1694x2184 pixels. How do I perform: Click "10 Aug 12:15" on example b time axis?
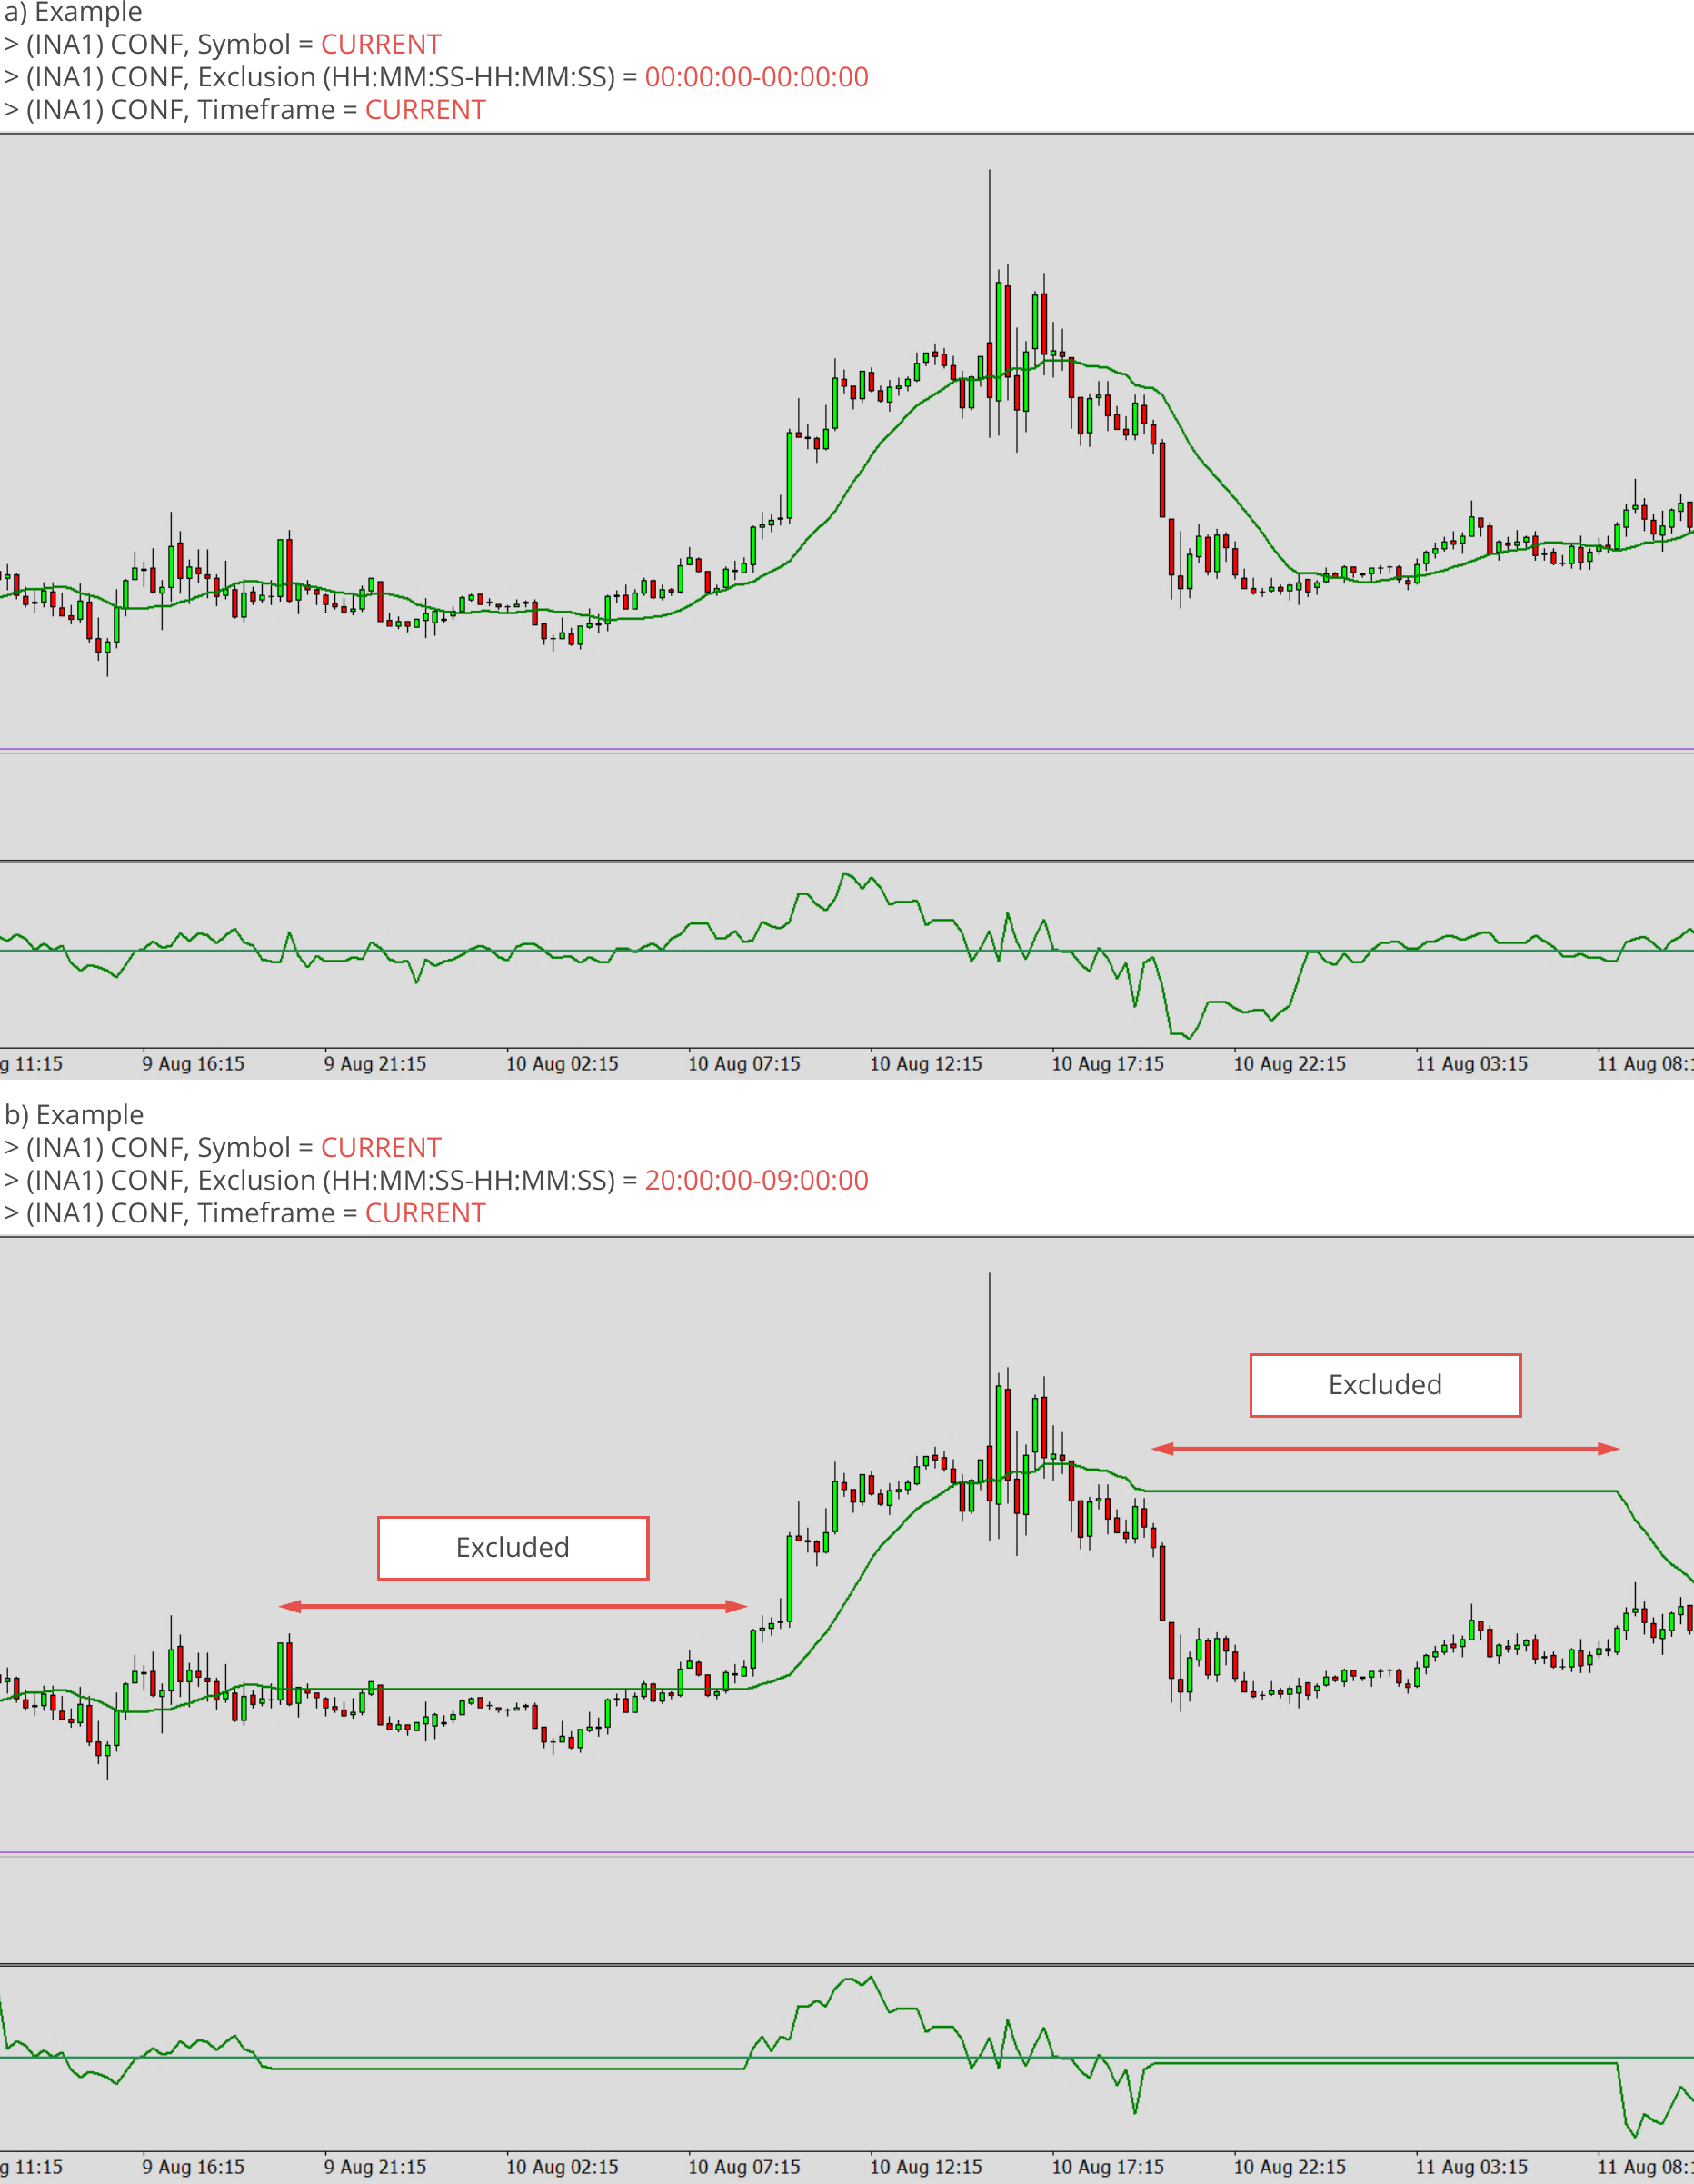pos(926,2167)
